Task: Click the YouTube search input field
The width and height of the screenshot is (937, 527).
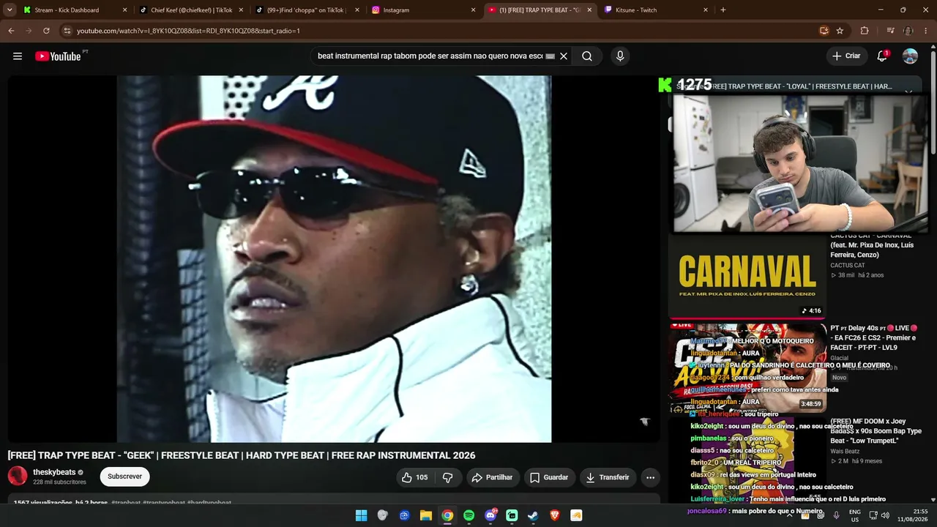Action: [x=432, y=56]
